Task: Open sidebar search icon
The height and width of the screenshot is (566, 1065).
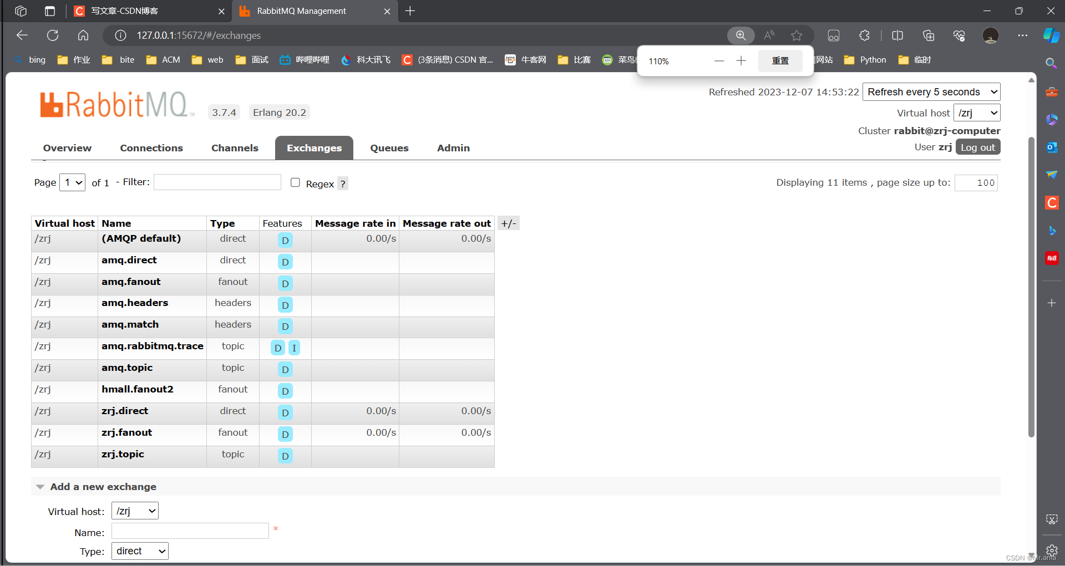Action: 1051,63
